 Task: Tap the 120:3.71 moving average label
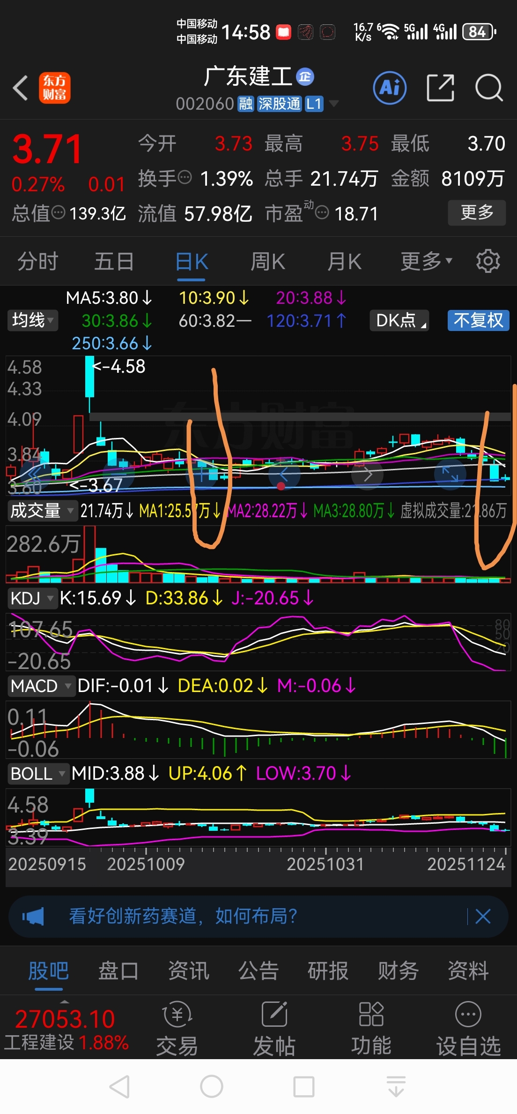(306, 321)
